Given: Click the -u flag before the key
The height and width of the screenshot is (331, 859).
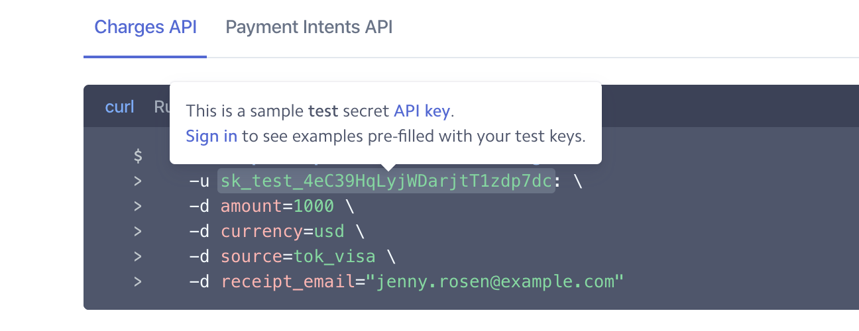Looking at the screenshot, I should pos(200,181).
